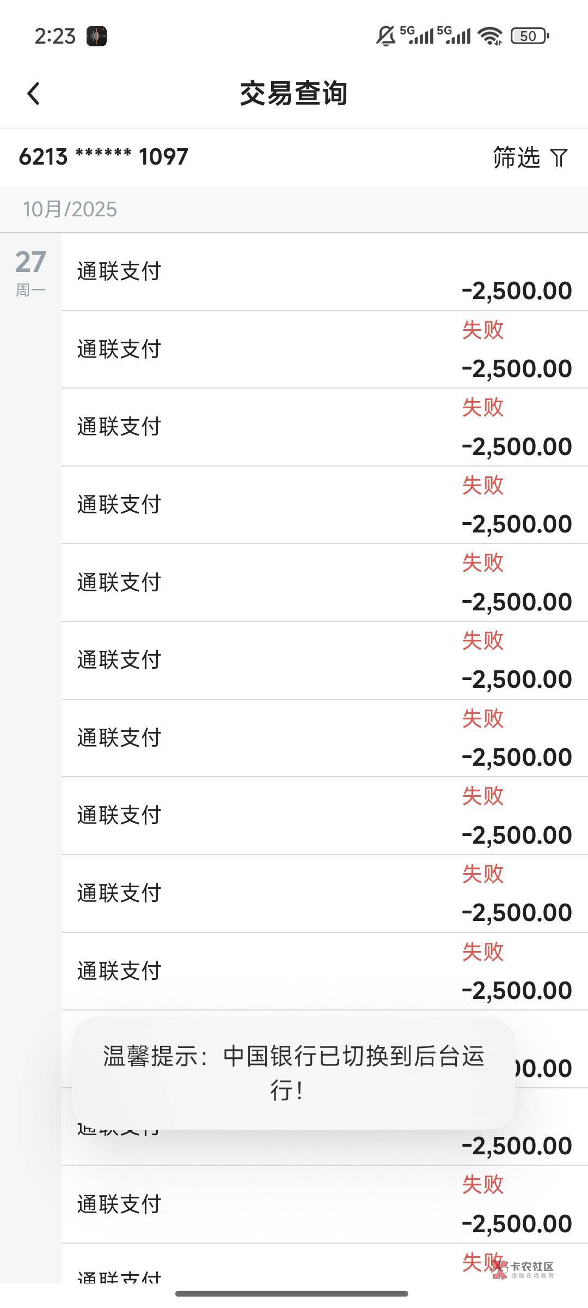Tap the back arrow icon
This screenshot has height=1308, width=588.
click(x=34, y=93)
